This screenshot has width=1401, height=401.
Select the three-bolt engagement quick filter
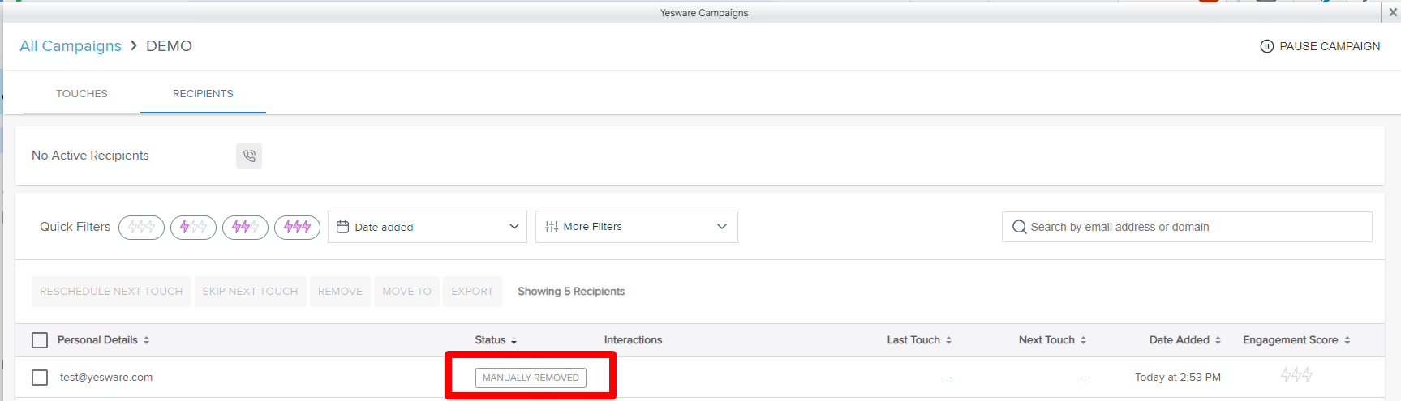[297, 228]
